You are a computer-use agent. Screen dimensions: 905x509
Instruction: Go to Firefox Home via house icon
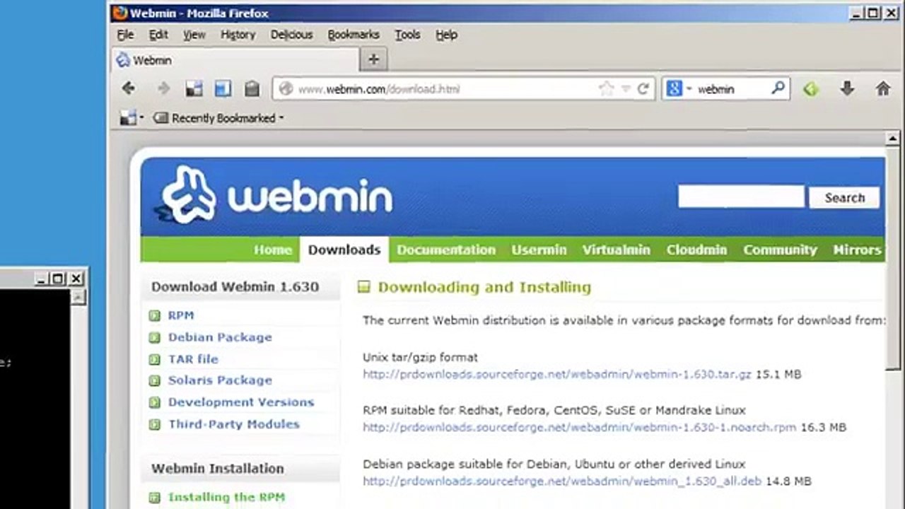coord(883,88)
